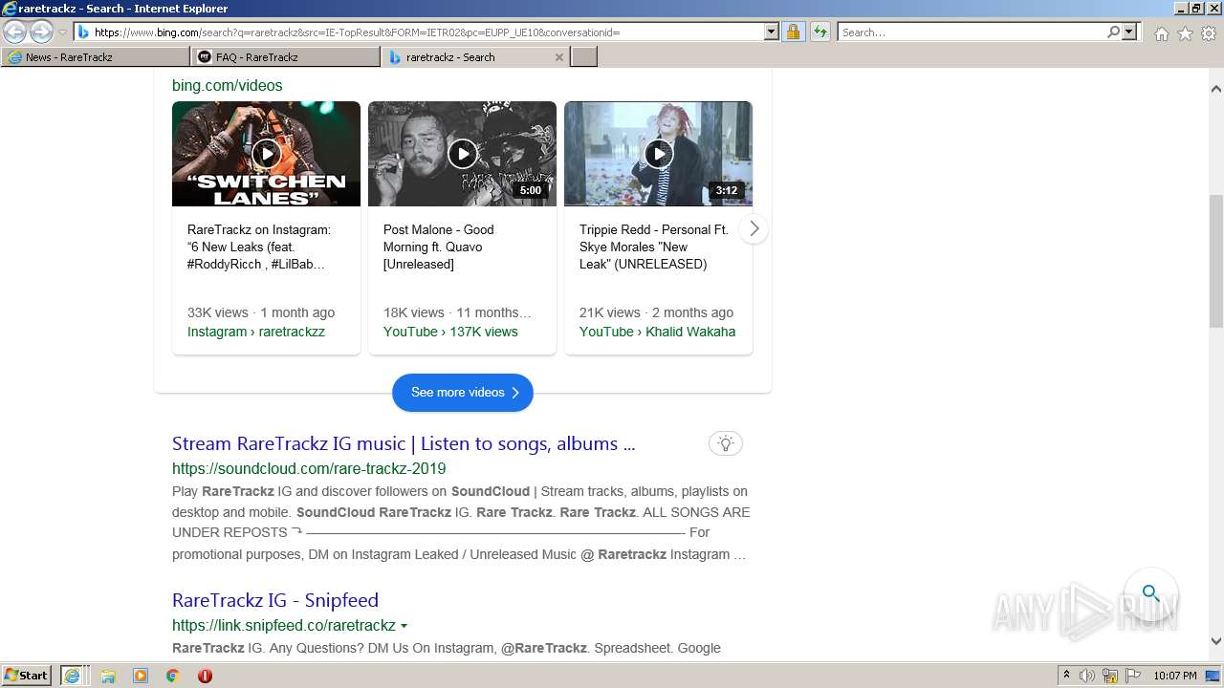The height and width of the screenshot is (688, 1224).
Task: Refresh the page using the green arrows icon
Action: point(820,32)
